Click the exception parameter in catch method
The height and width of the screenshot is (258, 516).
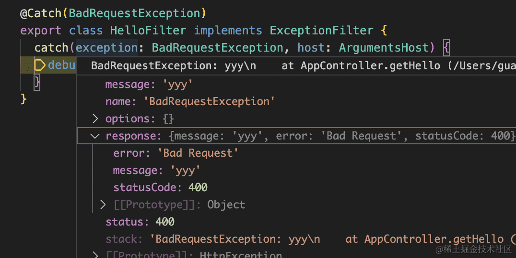click(106, 48)
